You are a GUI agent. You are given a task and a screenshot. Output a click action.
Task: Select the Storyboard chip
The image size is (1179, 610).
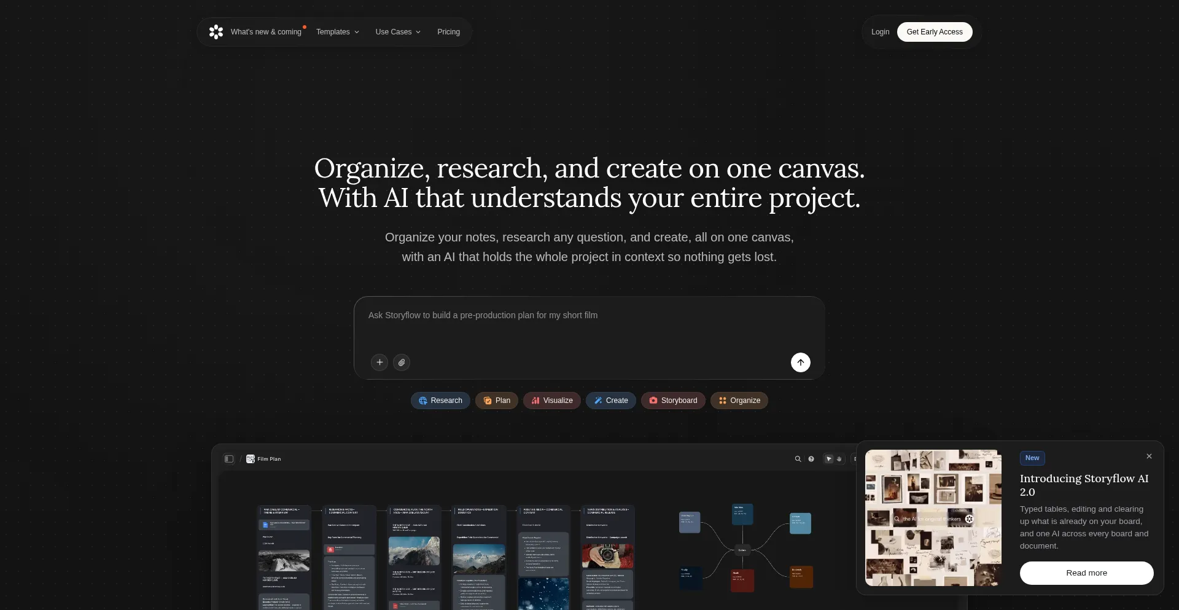673,401
